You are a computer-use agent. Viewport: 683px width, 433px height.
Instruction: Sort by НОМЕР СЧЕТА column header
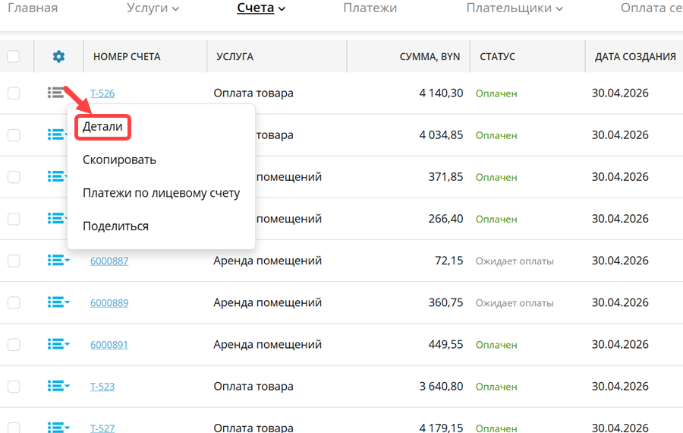coord(127,57)
